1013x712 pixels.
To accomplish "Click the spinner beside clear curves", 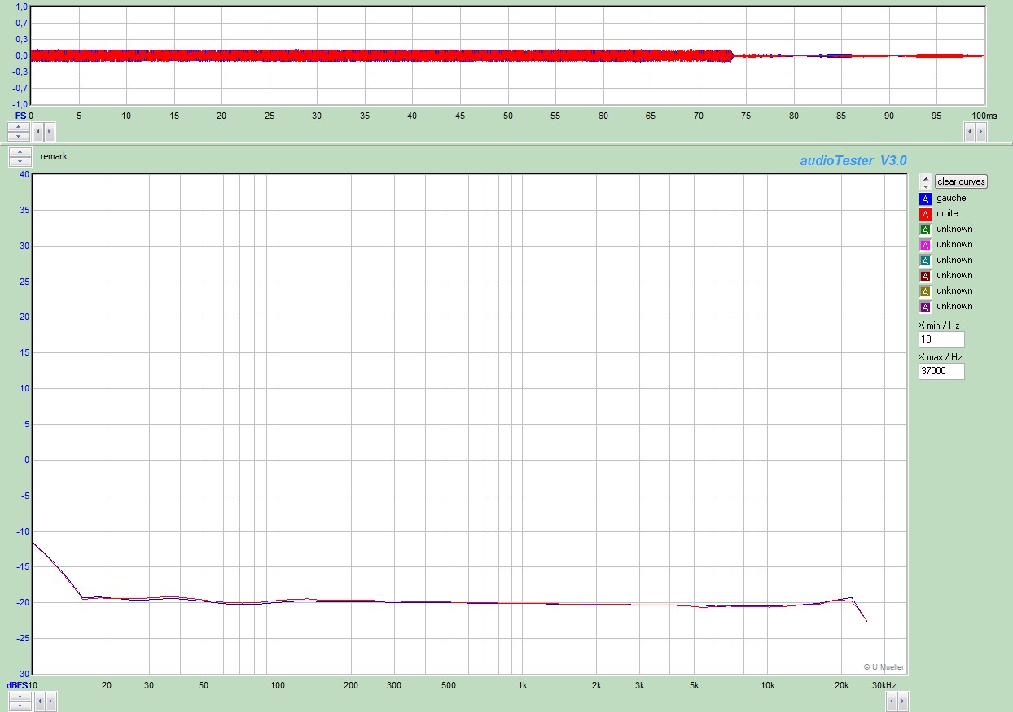I will pyautogui.click(x=926, y=181).
